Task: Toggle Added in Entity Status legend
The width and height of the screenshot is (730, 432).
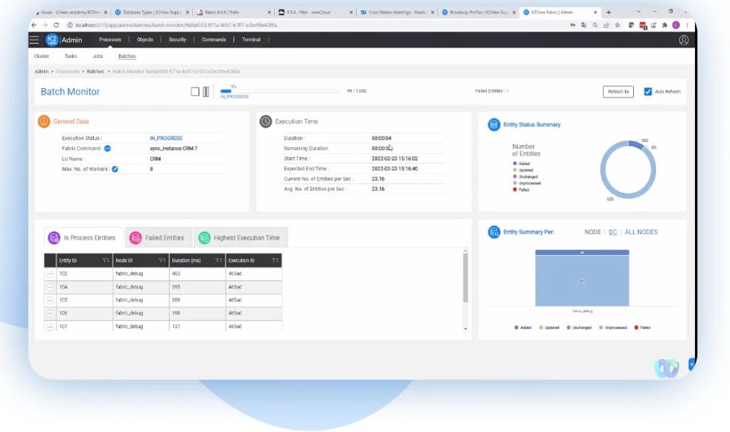Action: click(521, 164)
